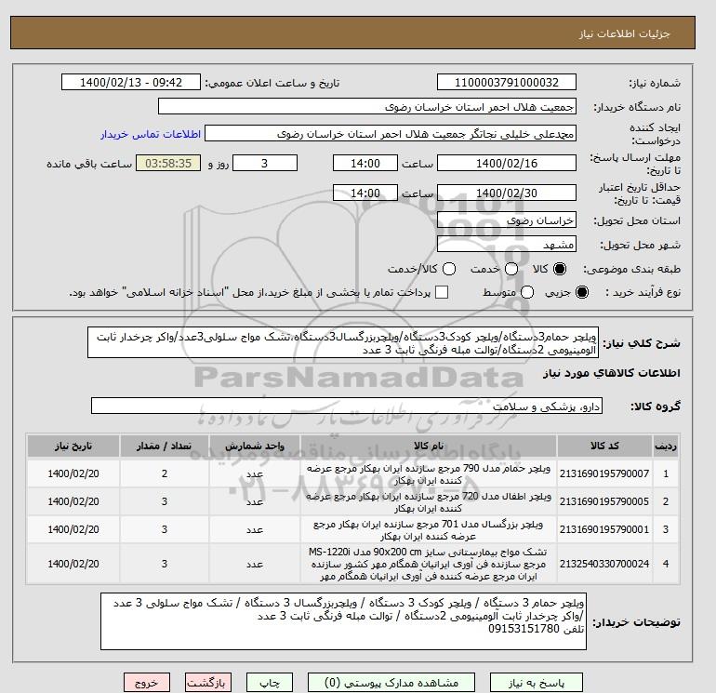This screenshot has height=693, width=716.
Task: Click the announcement date field 1400/02/13 - 09:42
Action: tap(130, 82)
